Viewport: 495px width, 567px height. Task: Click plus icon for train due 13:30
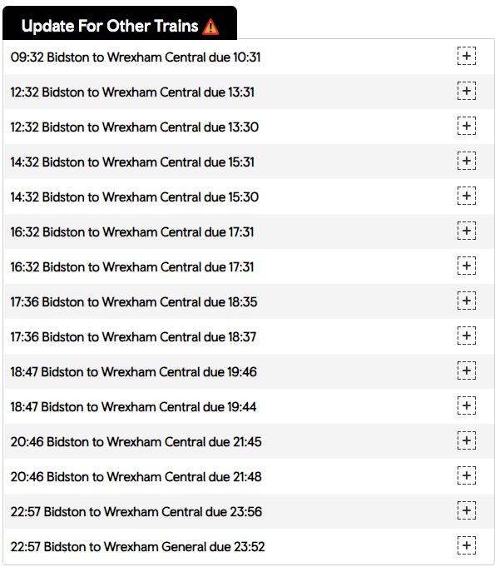coord(467,126)
